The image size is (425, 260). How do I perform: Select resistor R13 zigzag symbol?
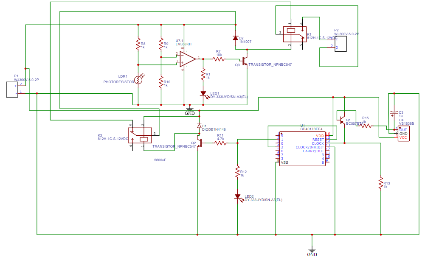point(381,183)
